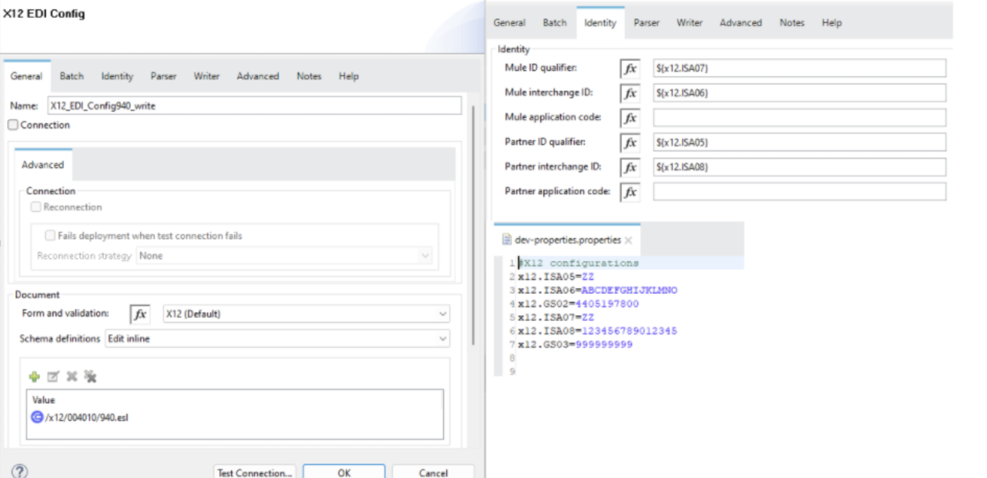Open the Notes tab in the right panel
Viewport: 987px width, 478px height.
(x=792, y=23)
